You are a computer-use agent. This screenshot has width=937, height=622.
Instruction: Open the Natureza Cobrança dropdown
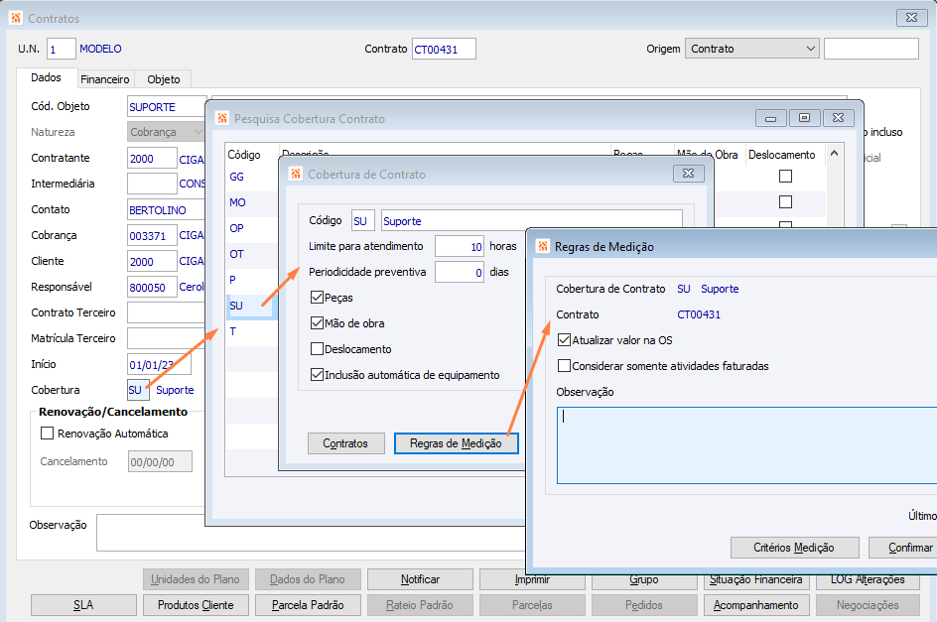pyautogui.click(x=166, y=132)
